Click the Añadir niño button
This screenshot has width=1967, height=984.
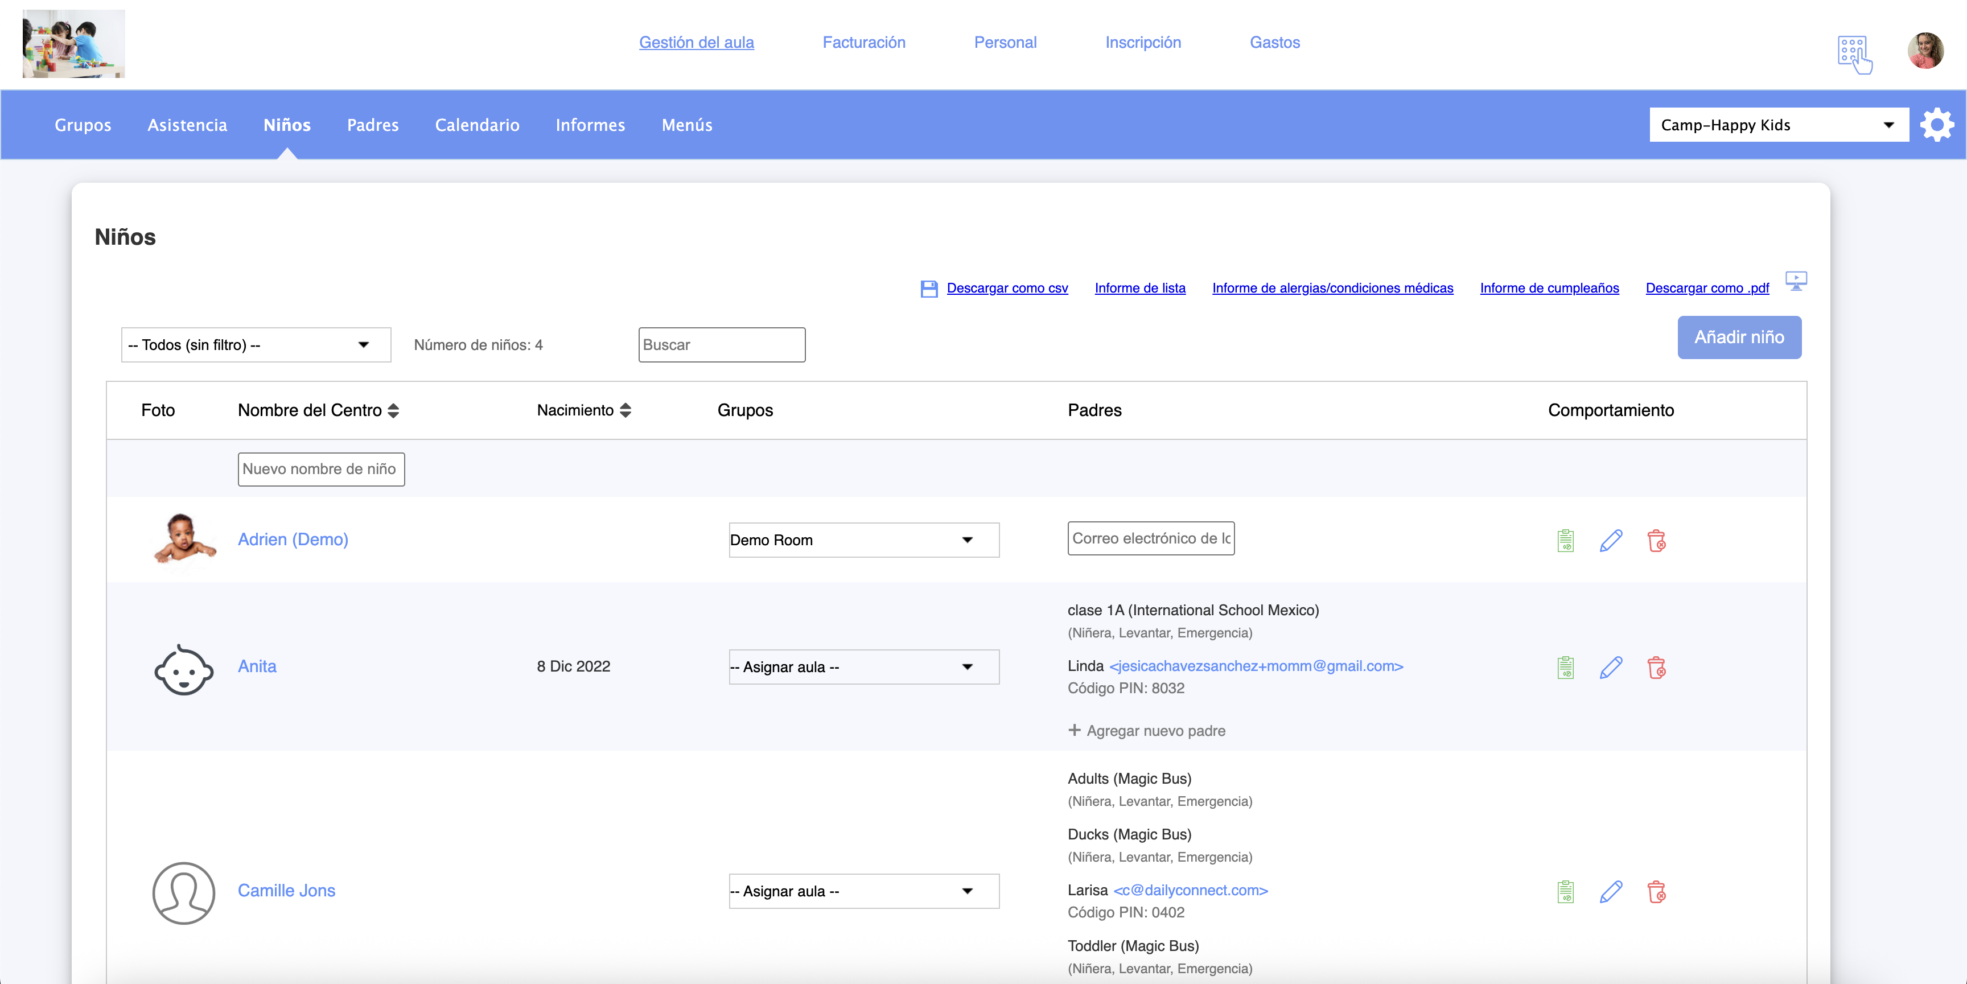point(1739,337)
